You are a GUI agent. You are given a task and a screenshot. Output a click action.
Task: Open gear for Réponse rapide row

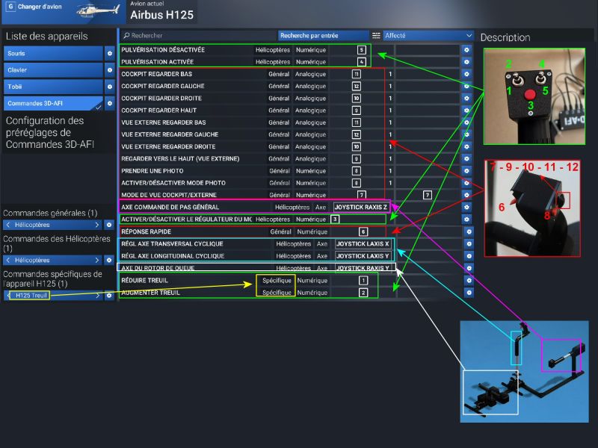[469, 231]
